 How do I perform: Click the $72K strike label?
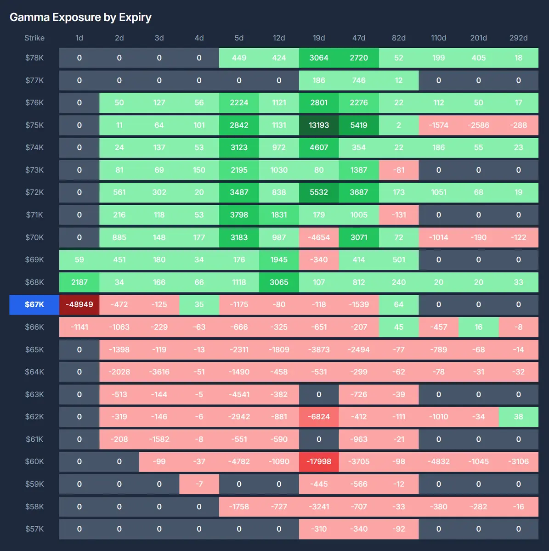tap(34, 192)
